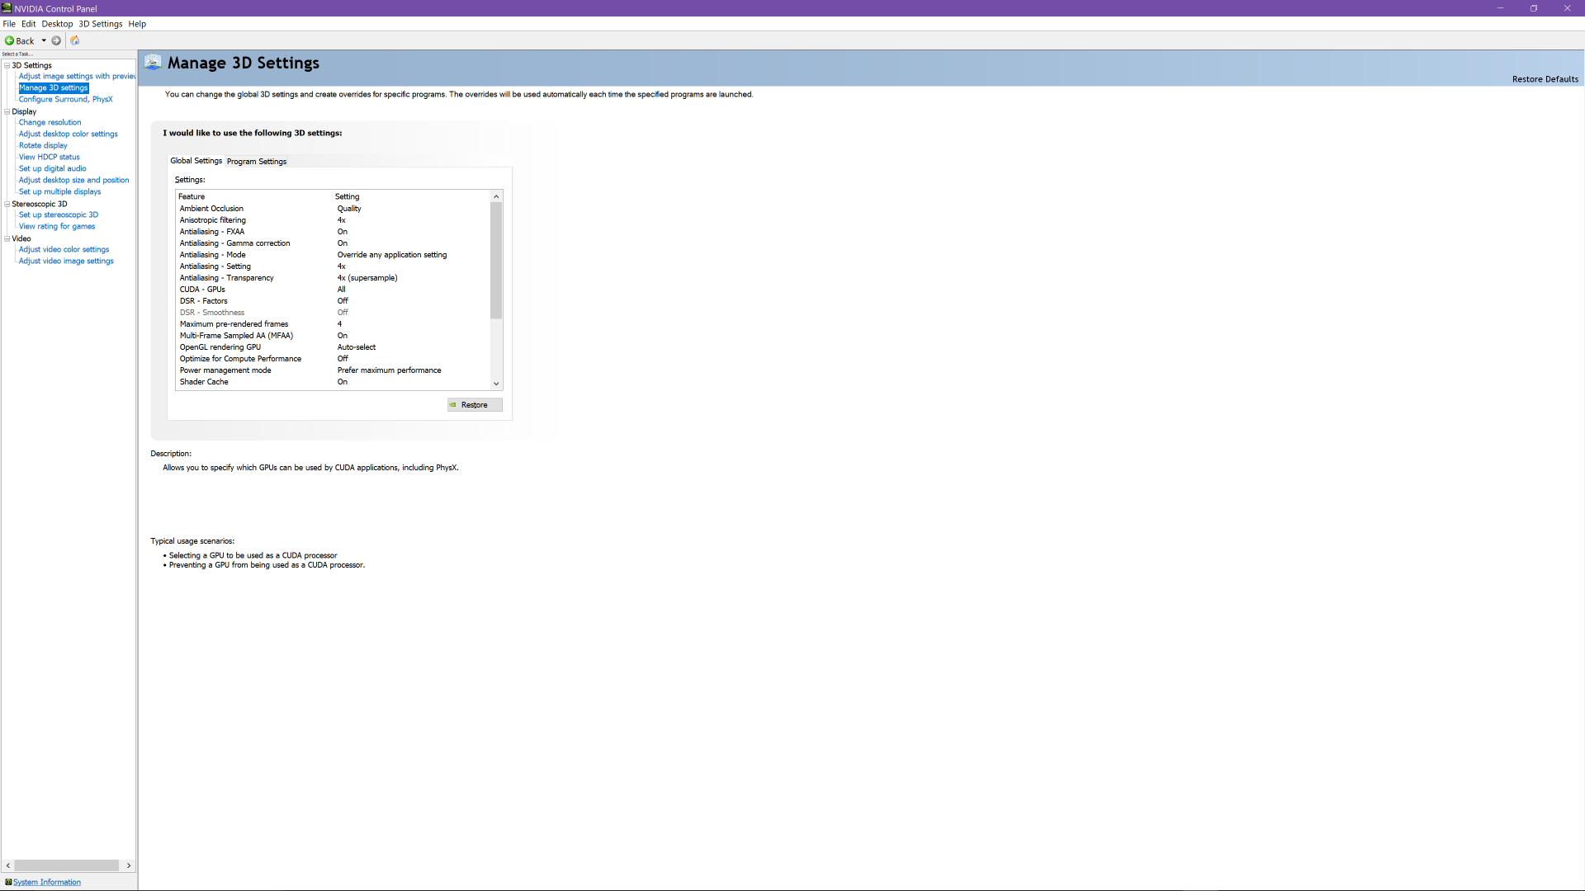
Task: Click settings list scroll down arrow
Action: click(496, 384)
